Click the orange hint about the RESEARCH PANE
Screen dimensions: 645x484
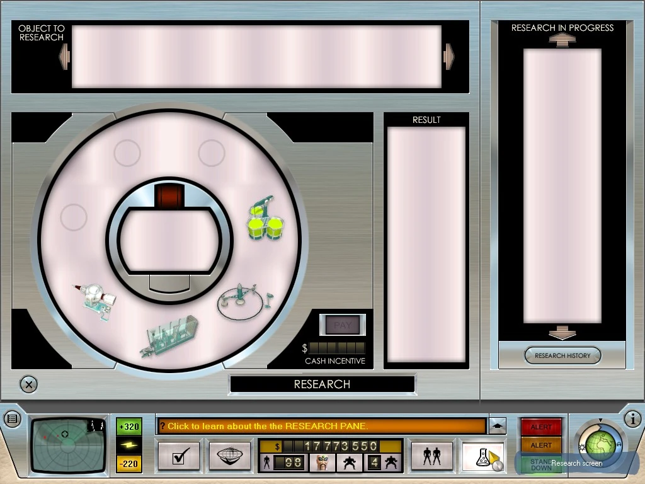click(322, 426)
